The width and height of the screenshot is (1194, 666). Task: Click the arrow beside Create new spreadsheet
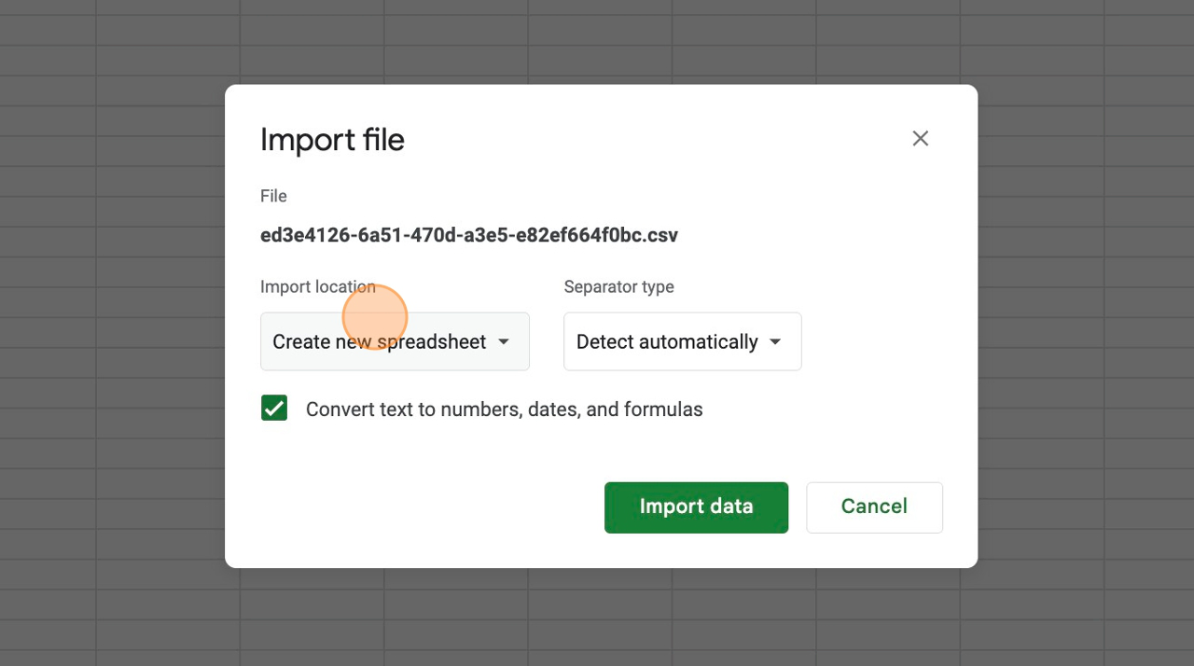[x=504, y=341]
